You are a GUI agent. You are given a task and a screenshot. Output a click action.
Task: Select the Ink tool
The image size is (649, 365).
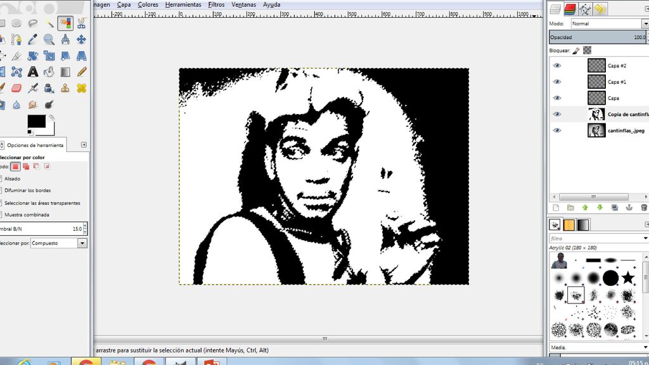pyautogui.click(x=49, y=88)
